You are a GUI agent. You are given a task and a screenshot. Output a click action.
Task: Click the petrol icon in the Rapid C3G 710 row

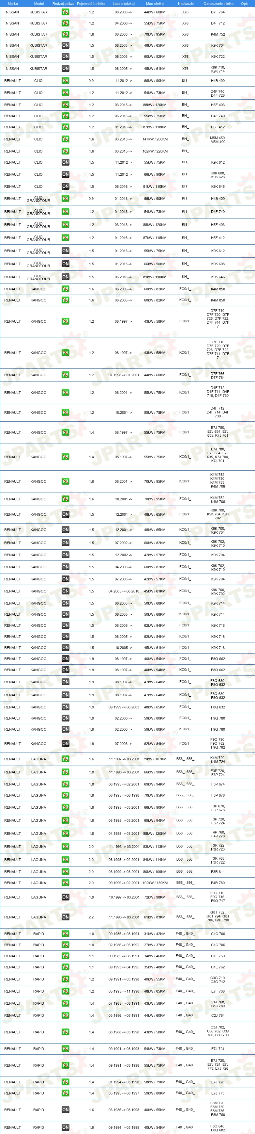65,979
